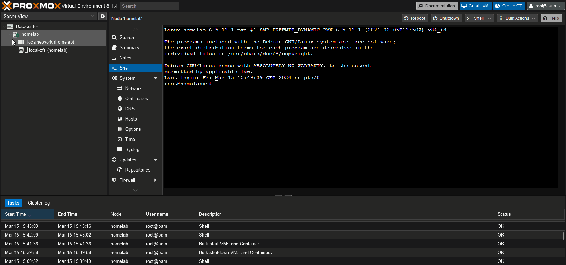Open the Bulk Actions dropdown

pyautogui.click(x=517, y=18)
